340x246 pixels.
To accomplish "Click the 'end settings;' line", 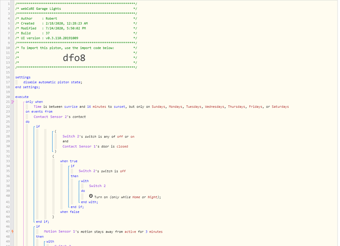I will click(28, 87).
